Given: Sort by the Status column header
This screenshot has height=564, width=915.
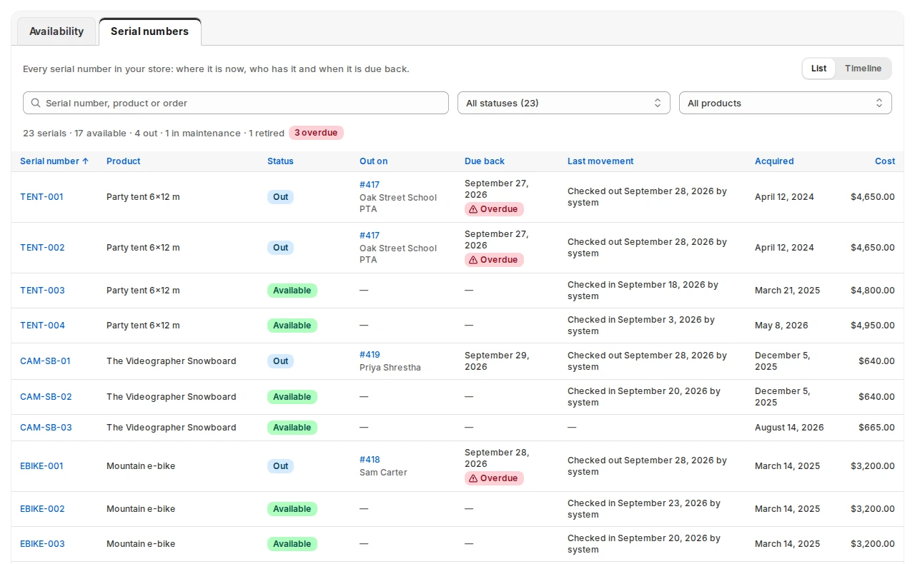Looking at the screenshot, I should click(280, 161).
